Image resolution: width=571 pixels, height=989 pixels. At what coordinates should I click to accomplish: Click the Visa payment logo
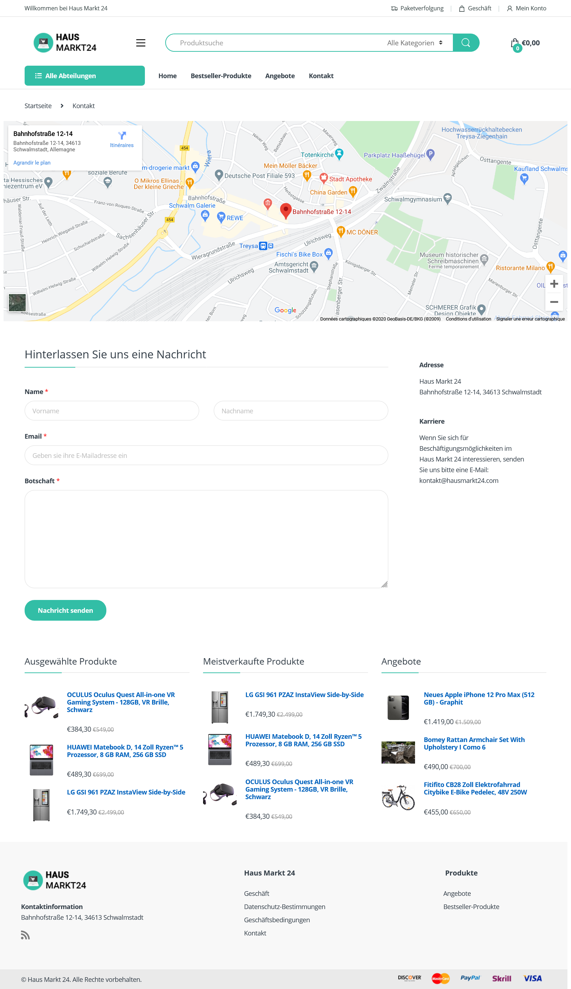tap(532, 978)
